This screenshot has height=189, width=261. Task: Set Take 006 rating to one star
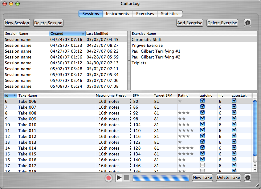pos(180,101)
